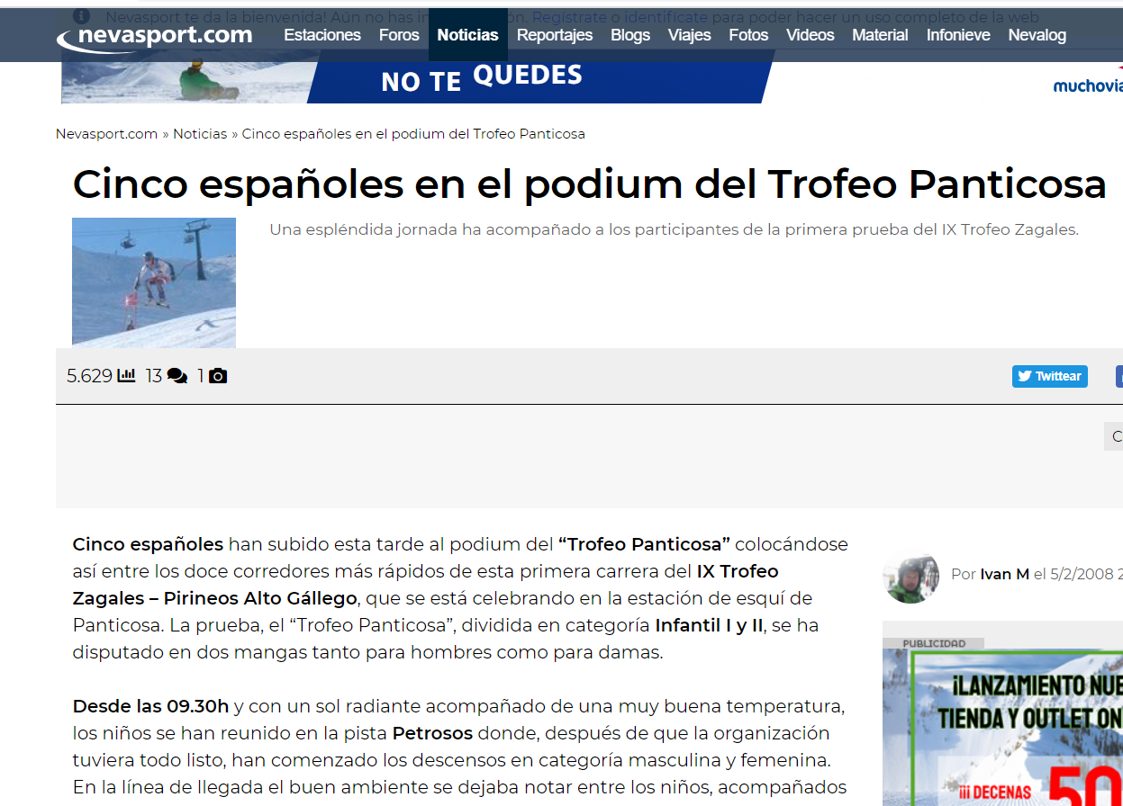Image resolution: width=1123 pixels, height=806 pixels.
Task: Click the photo camera icon
Action: (x=217, y=376)
